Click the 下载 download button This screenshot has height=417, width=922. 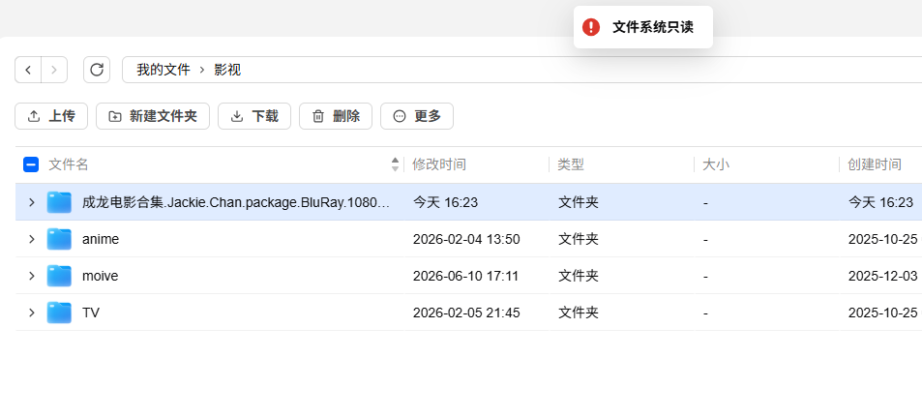coord(254,116)
